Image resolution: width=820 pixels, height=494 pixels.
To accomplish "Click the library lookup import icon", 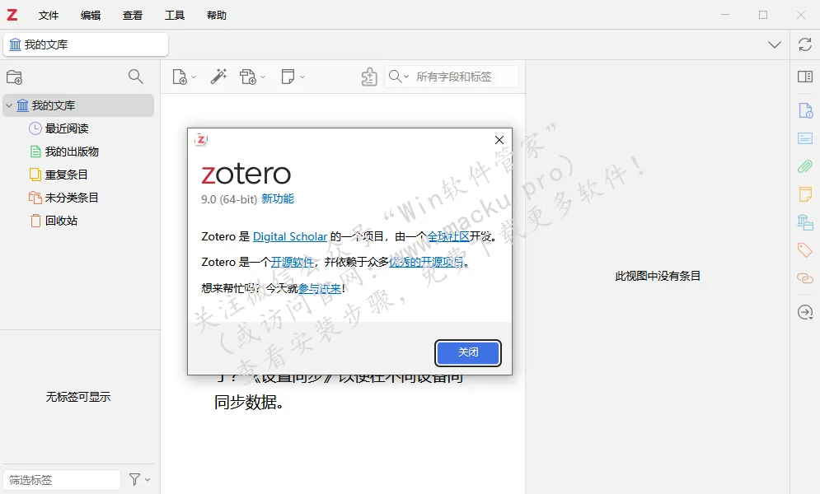I will pyautogui.click(x=369, y=77).
